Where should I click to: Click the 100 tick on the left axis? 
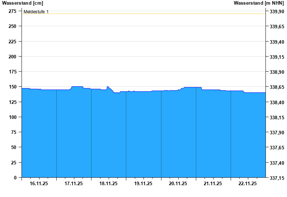pos(12,117)
